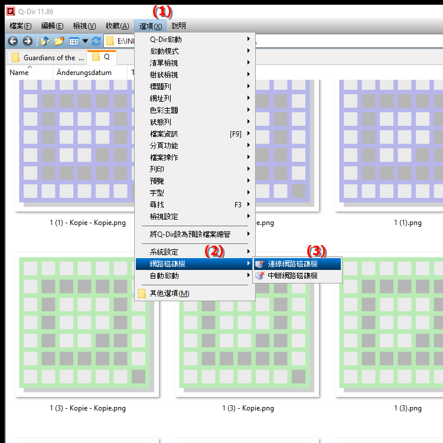Image resolution: width=443 pixels, height=443 pixels.
Task: Click the address bar path E:\
Action: click(125, 41)
